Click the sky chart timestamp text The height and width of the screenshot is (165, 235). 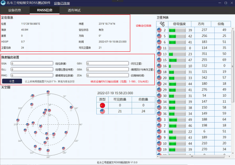pyautogui.click(x=115, y=93)
